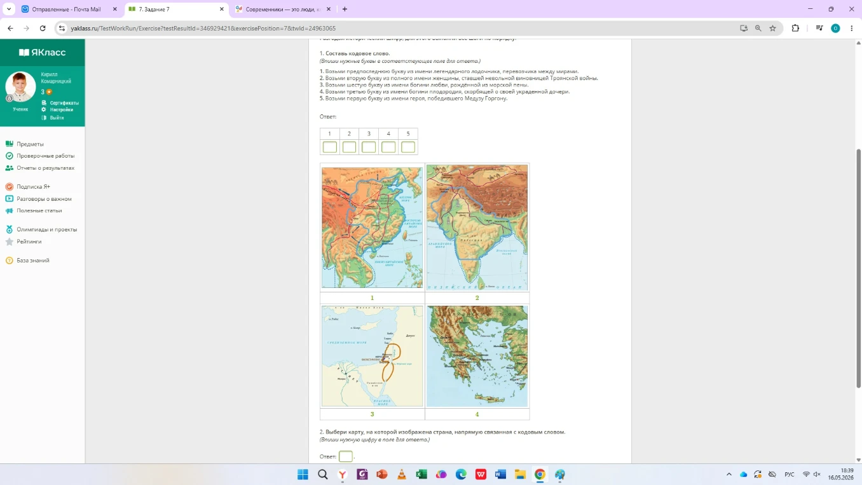Focus answer box for letter 1
862x485 pixels.
click(330, 147)
